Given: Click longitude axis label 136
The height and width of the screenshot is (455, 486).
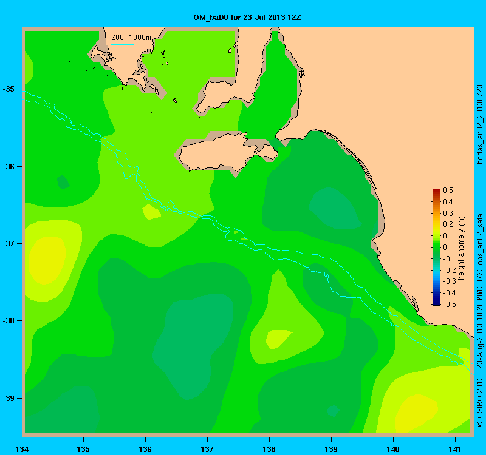Looking at the screenshot, I should click(145, 449).
